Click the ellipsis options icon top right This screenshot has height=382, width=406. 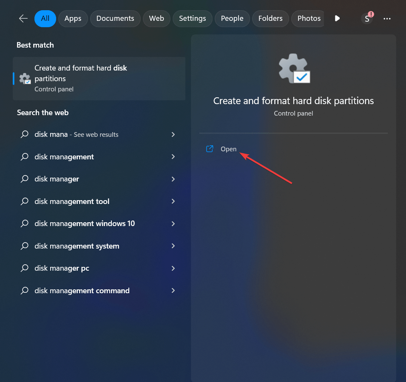tap(387, 18)
